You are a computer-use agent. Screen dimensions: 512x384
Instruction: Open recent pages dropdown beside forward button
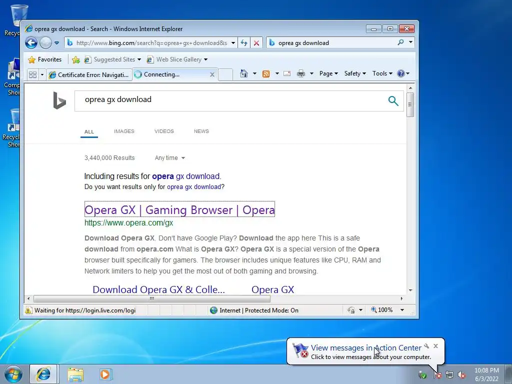pyautogui.click(x=56, y=43)
